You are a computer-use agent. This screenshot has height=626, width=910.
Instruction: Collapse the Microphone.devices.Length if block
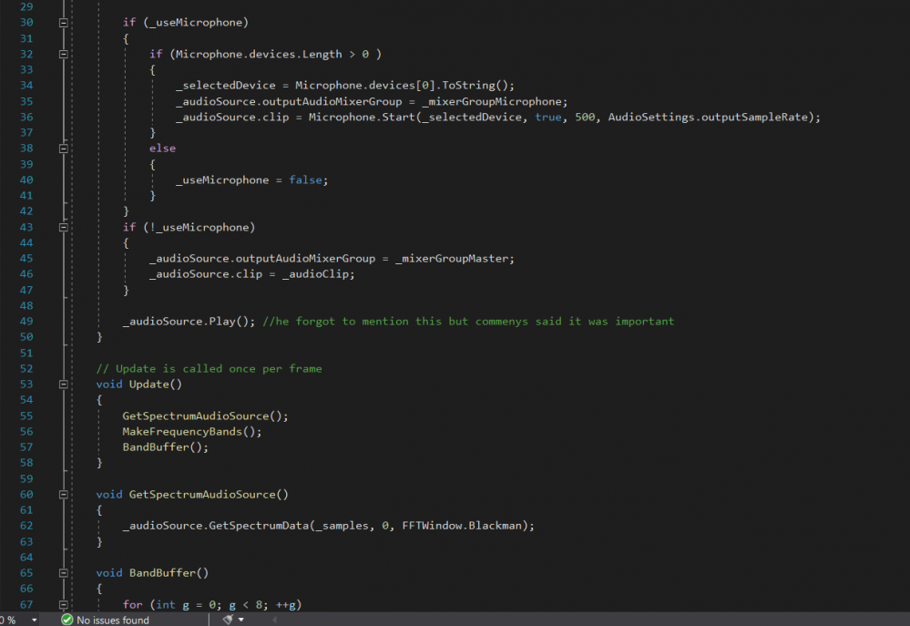[63, 54]
